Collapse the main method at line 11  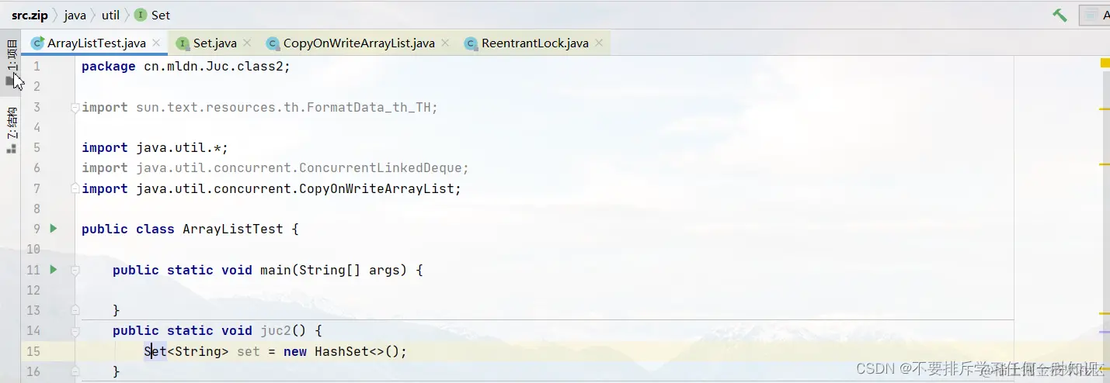(75, 271)
